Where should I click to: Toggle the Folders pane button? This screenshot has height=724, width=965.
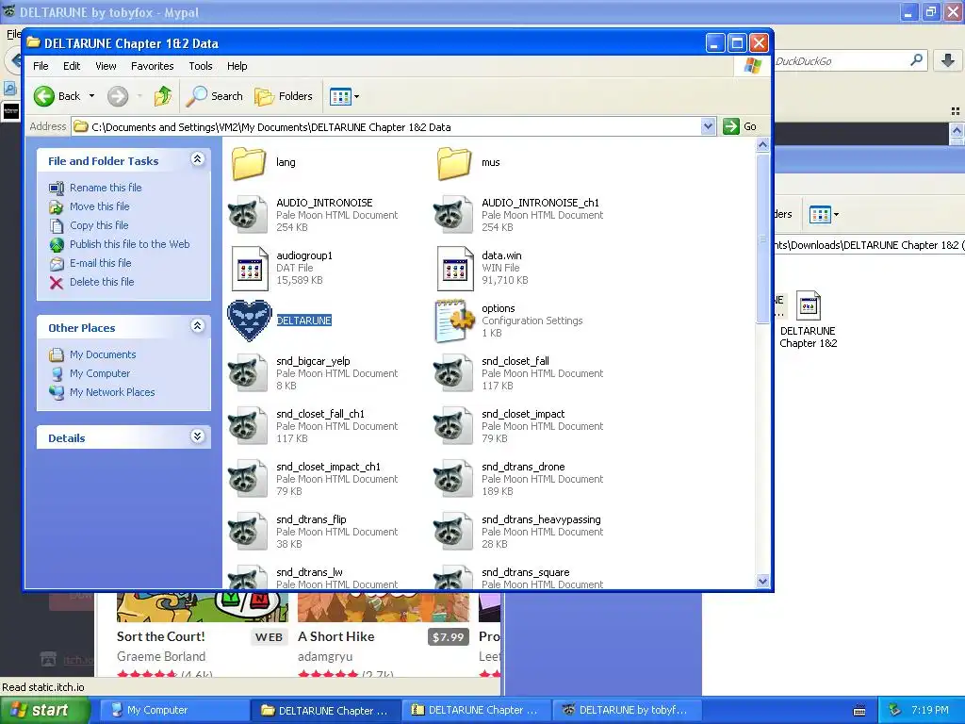coord(284,96)
